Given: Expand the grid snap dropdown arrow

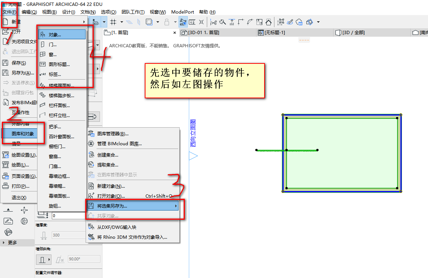Looking at the screenshot, I should coord(122,22).
